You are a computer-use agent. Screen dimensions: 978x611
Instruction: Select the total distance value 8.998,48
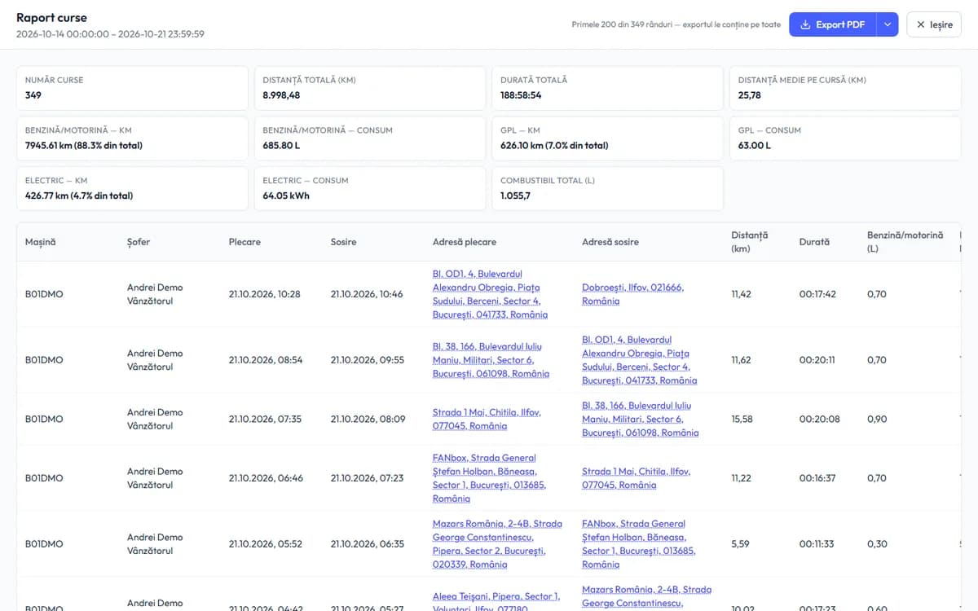click(281, 95)
